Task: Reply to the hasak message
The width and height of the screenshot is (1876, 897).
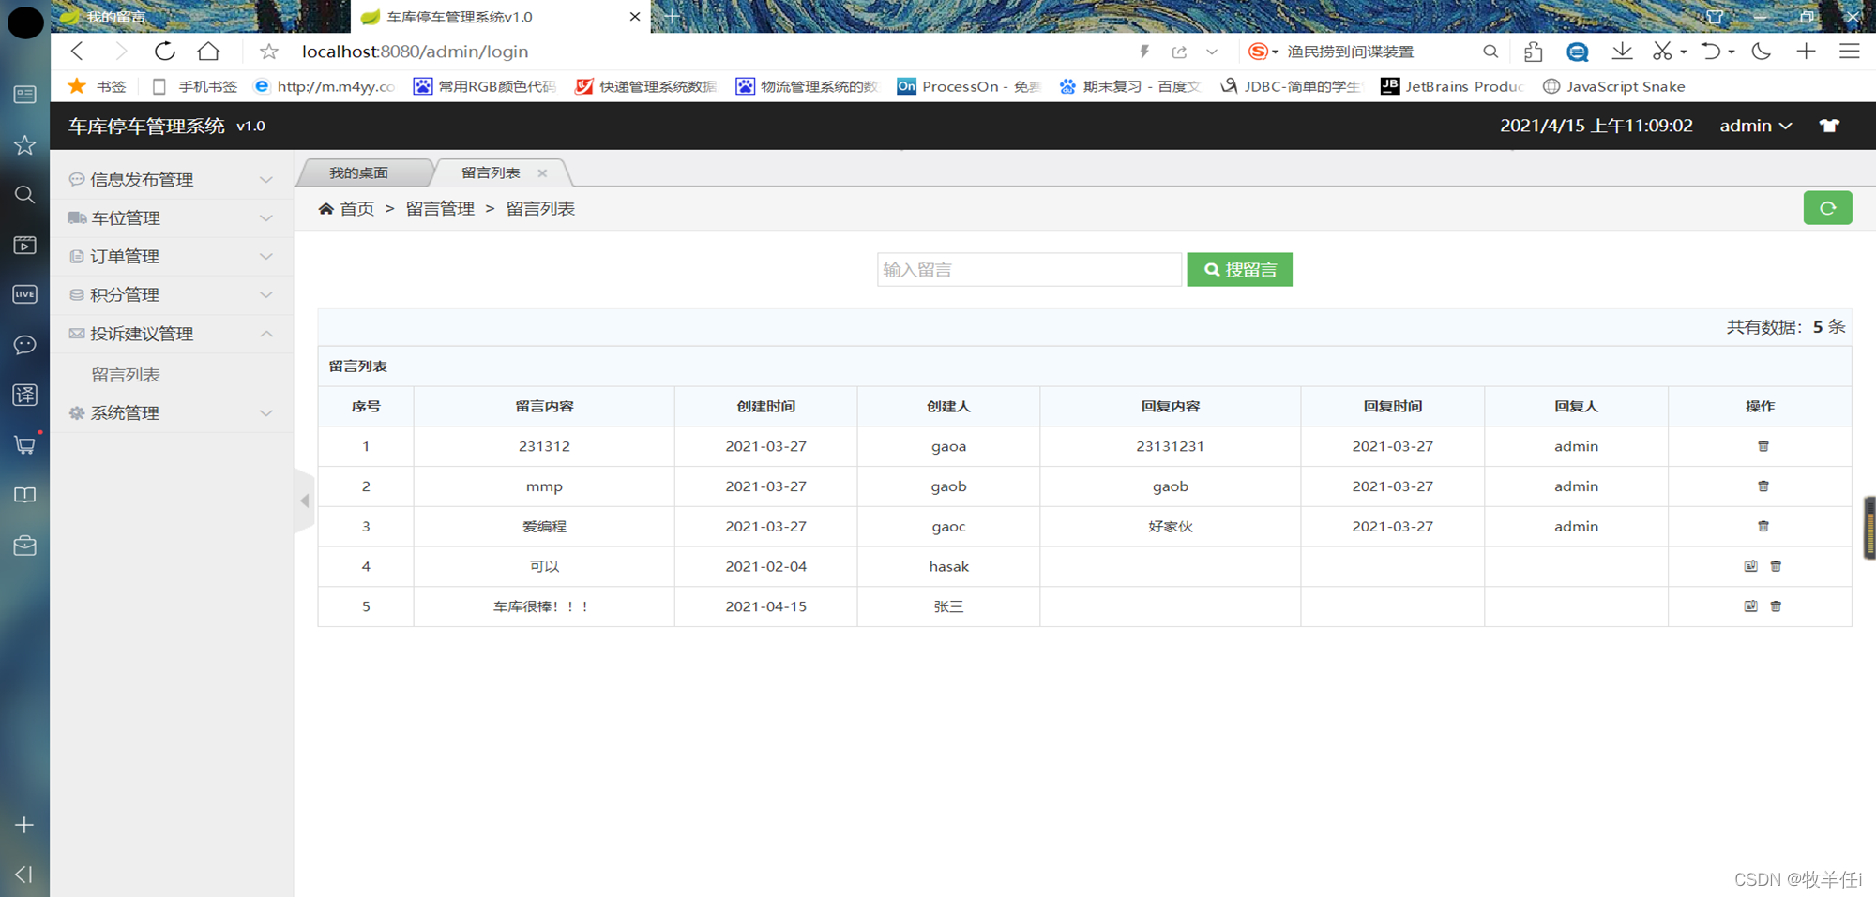Action: click(x=1750, y=566)
